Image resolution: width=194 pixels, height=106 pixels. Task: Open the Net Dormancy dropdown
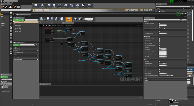(162, 49)
